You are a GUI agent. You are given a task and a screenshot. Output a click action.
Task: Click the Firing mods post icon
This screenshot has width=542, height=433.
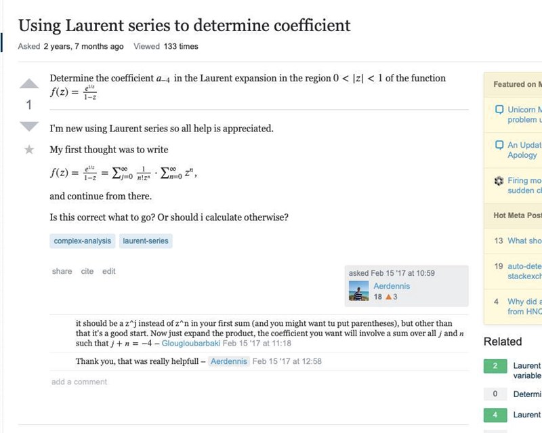499,181
